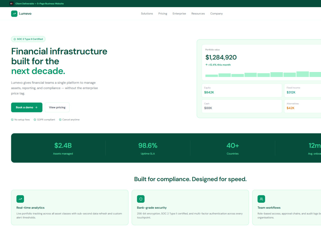
Task: Click the Lumevo logo icon
Action: 14,13
